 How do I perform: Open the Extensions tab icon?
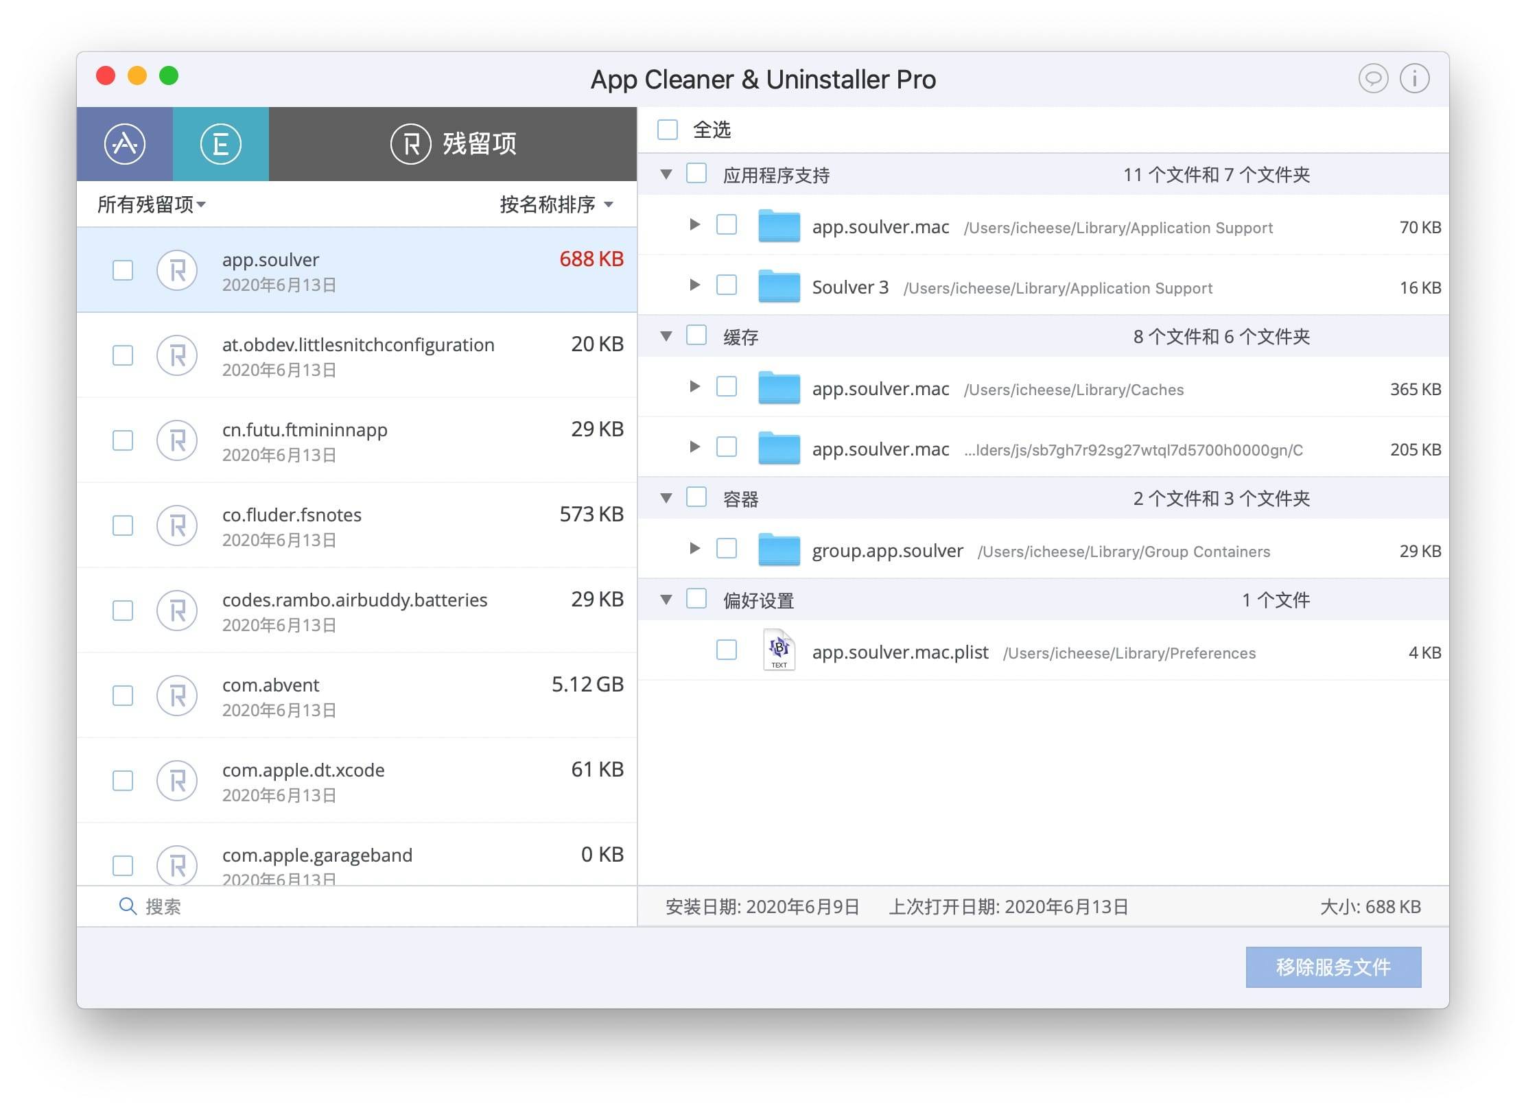[220, 144]
